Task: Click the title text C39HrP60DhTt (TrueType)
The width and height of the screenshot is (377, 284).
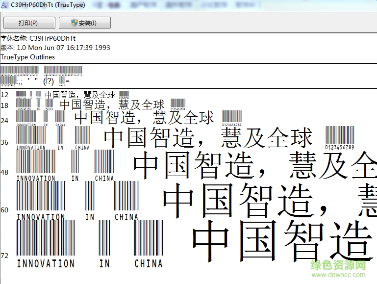Action: [48, 5]
